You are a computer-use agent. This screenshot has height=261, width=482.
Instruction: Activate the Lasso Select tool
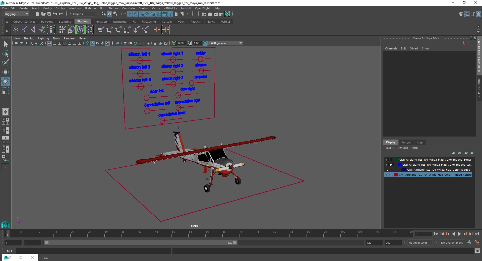6,53
